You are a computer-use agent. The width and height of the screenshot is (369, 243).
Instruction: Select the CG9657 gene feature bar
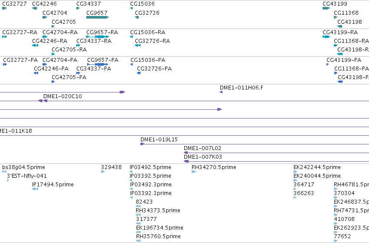[98, 17]
